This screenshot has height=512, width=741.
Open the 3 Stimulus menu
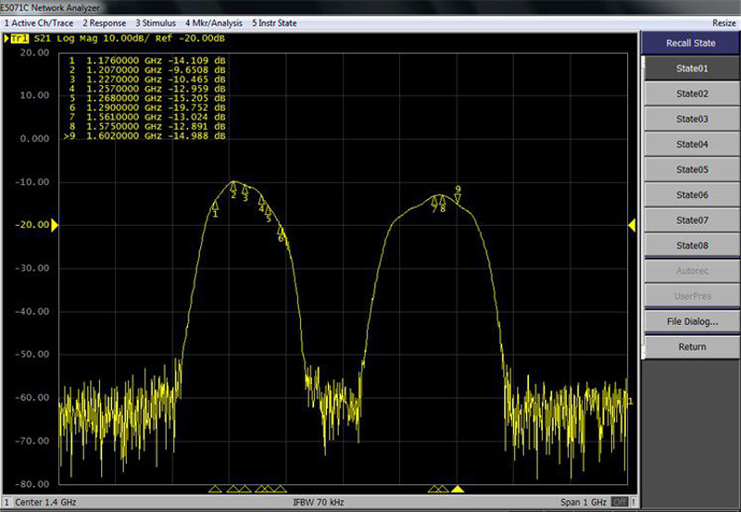pos(156,23)
